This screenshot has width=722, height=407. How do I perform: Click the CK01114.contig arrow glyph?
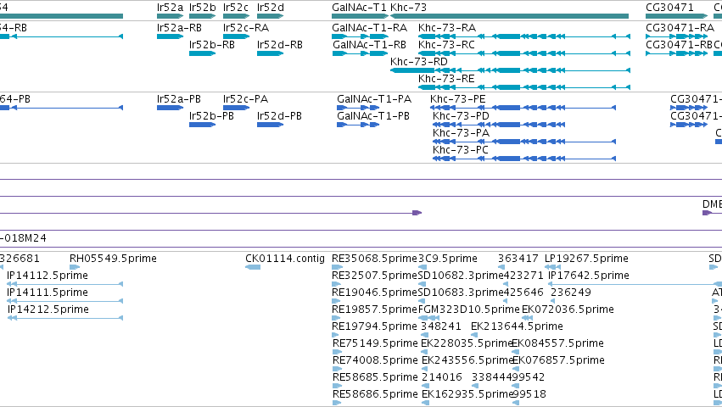click(253, 267)
